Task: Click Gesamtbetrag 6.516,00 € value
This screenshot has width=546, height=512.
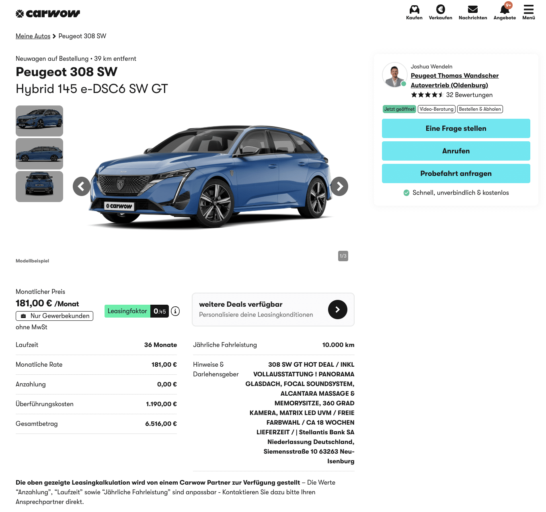Action: pos(161,424)
